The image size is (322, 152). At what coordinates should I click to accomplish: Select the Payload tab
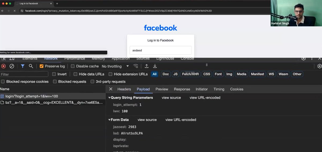pos(143,89)
